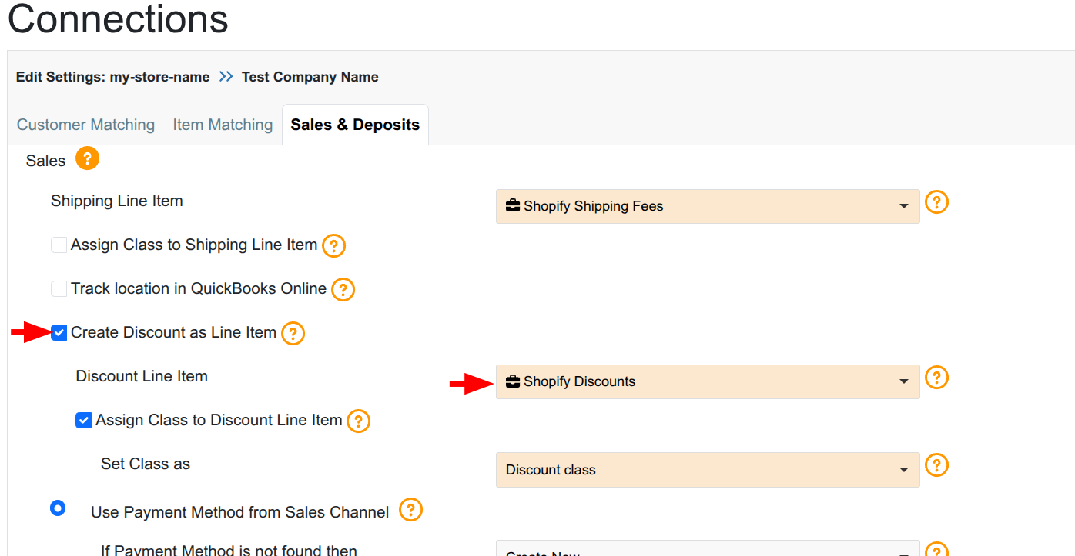Enable Assign Class to Shipping Line Item checkbox
This screenshot has height=556, width=1075.
tap(59, 245)
